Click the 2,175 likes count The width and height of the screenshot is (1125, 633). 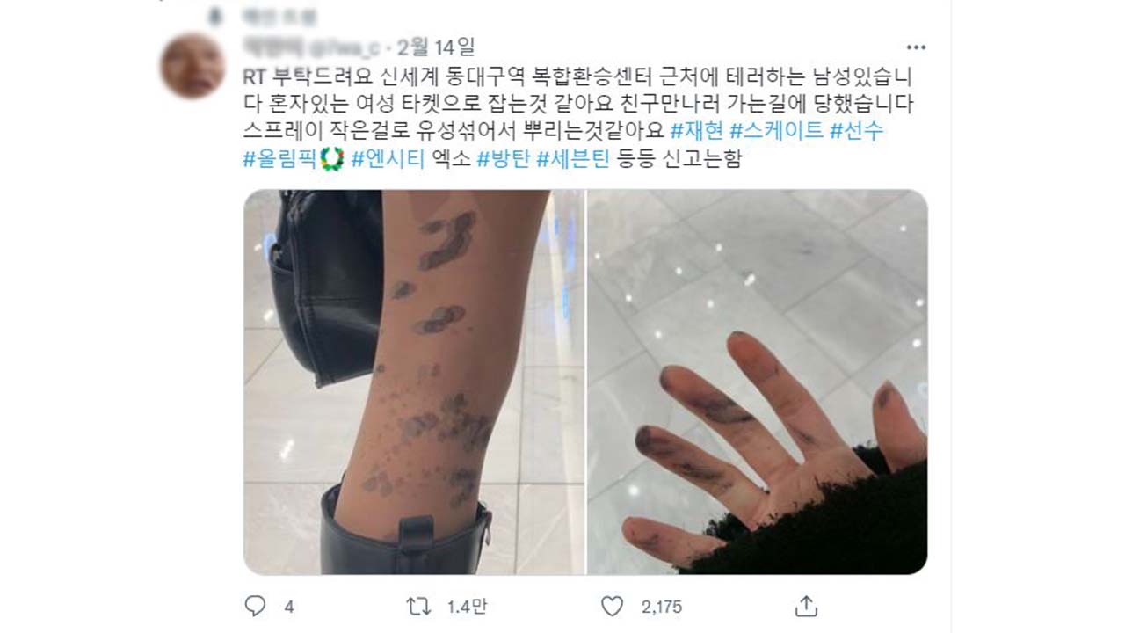pos(659,607)
